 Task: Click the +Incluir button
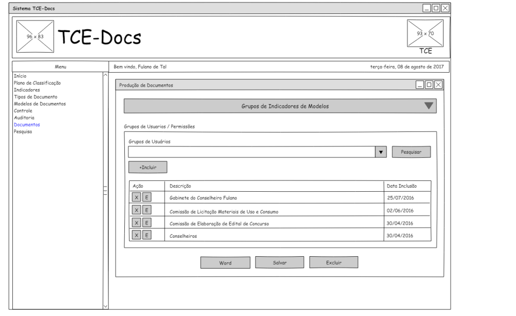148,168
